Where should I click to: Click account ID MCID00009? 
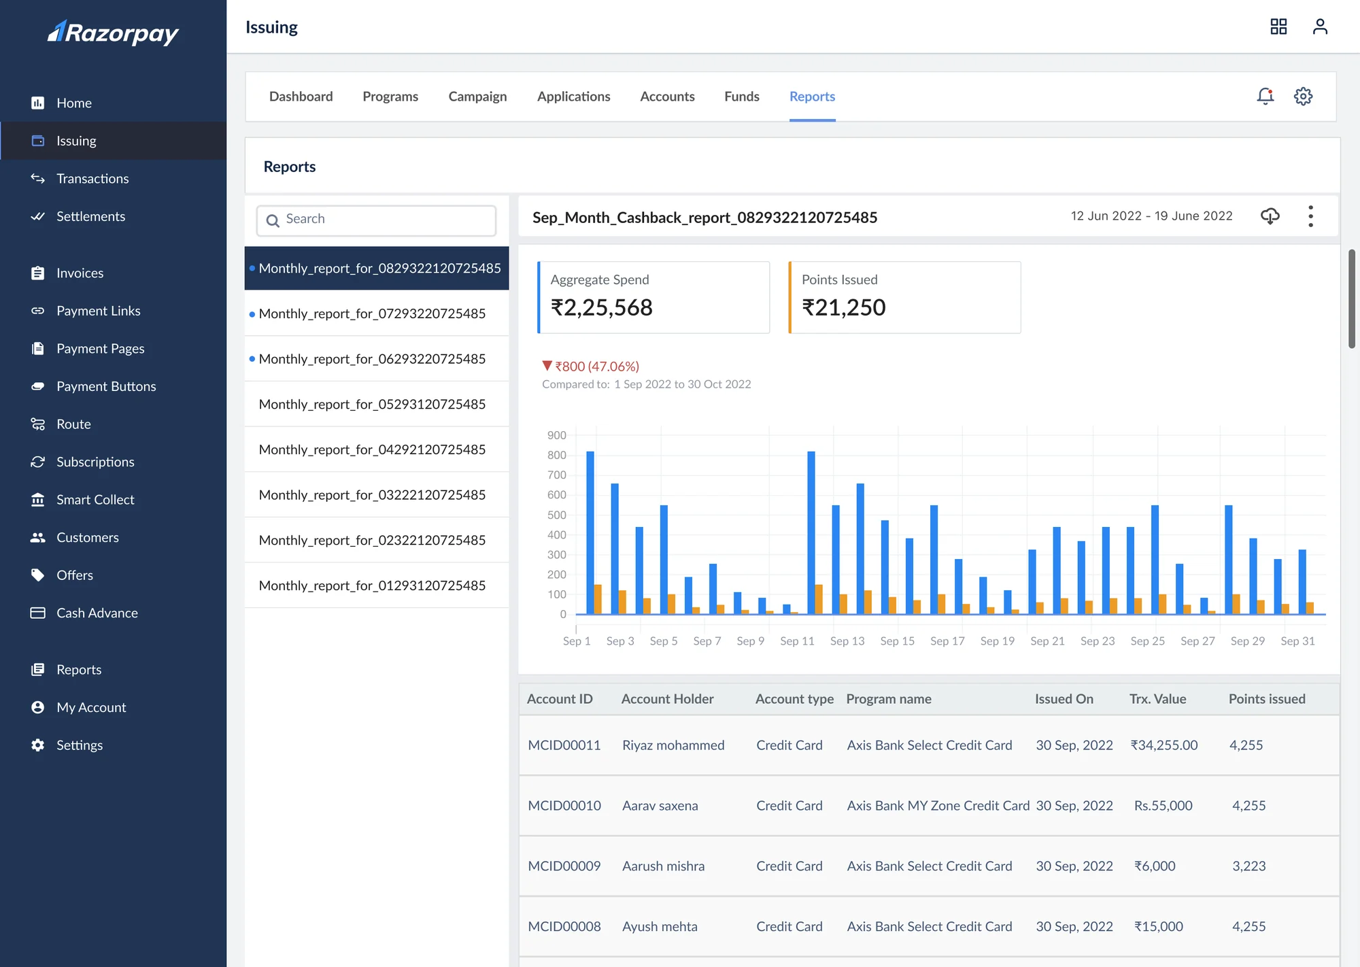pyautogui.click(x=564, y=866)
